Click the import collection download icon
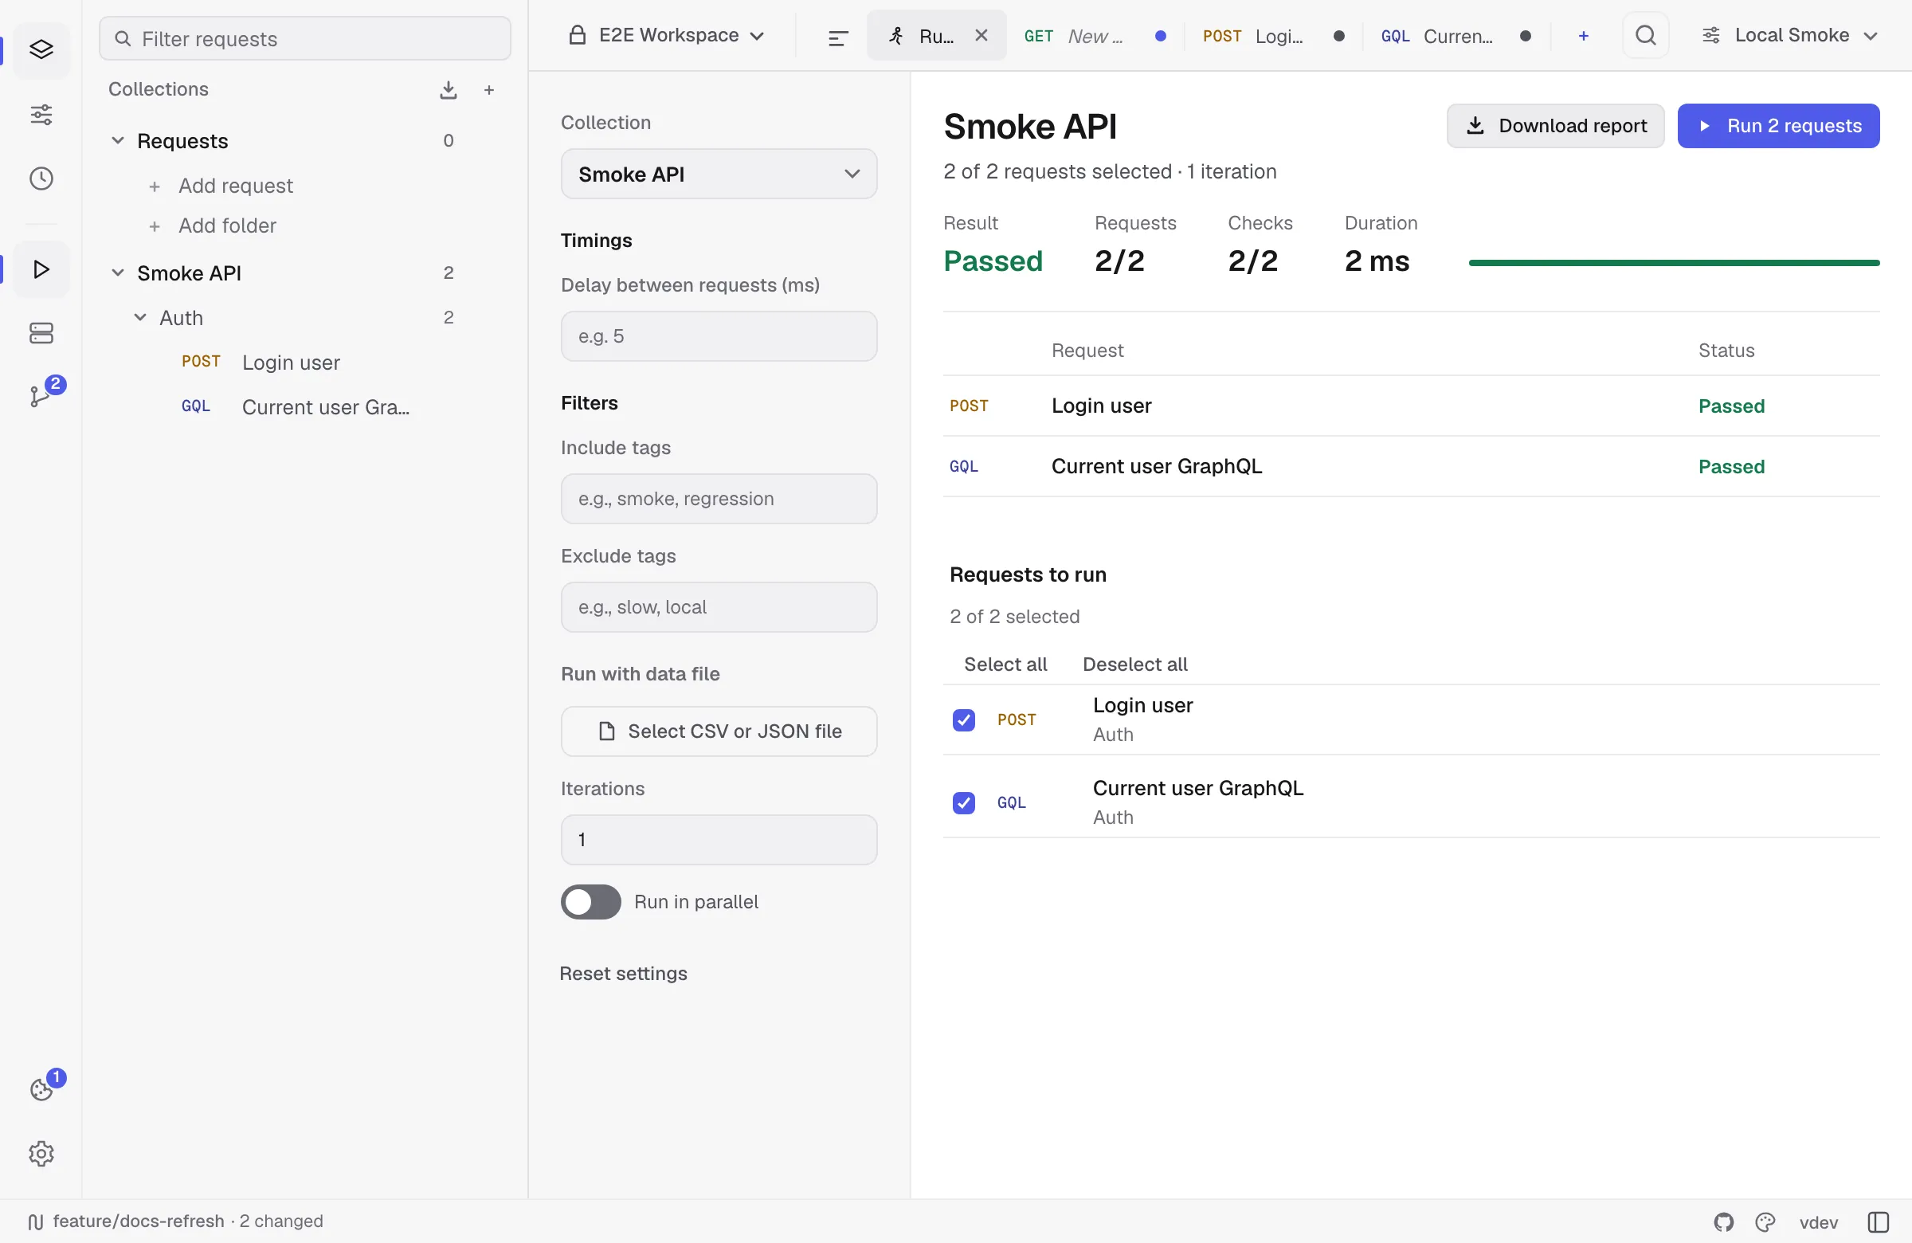The height and width of the screenshot is (1243, 1912). click(x=449, y=90)
